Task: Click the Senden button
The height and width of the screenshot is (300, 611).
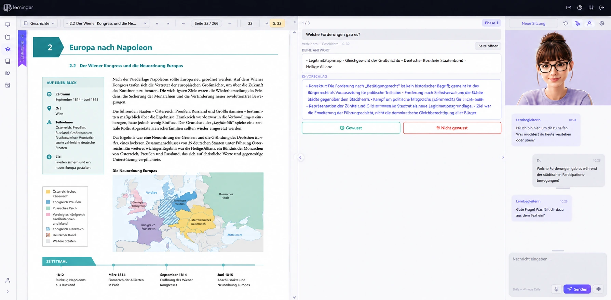Action: coord(577,289)
